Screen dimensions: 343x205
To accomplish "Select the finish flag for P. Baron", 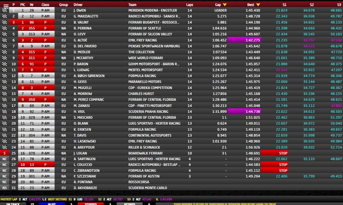I will (5, 64).
